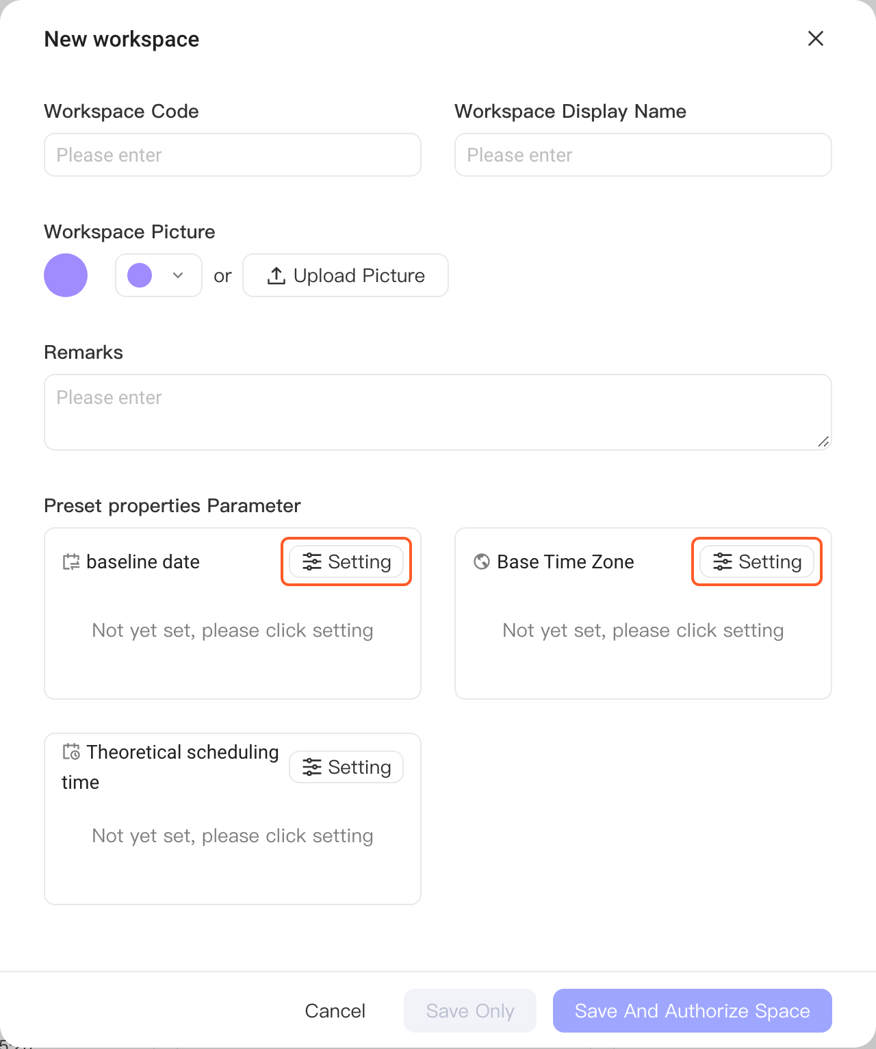876x1049 pixels.
Task: Expand color picker chevron arrow
Action: tap(178, 275)
